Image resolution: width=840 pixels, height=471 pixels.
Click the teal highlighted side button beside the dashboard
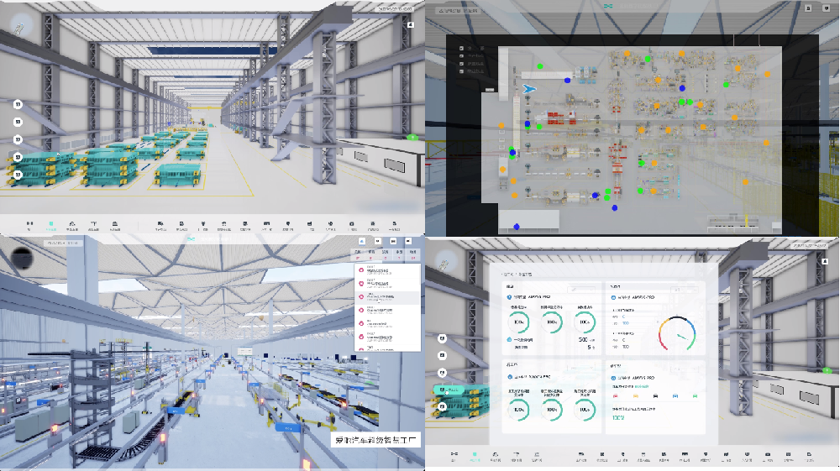click(448, 390)
